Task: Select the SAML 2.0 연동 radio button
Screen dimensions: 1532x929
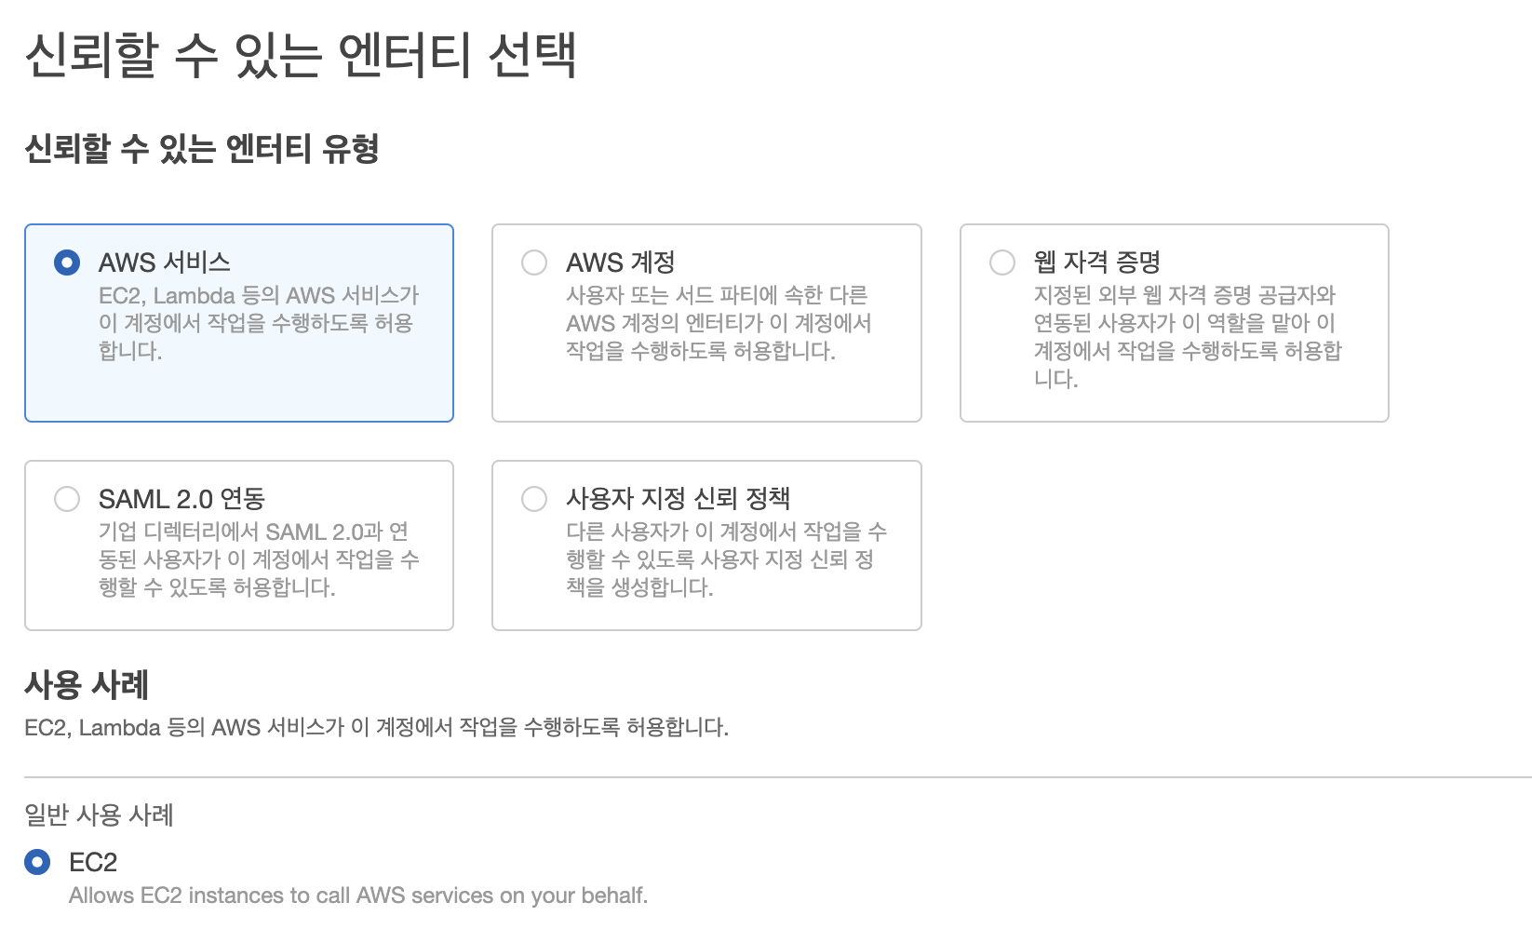Action: pyautogui.click(x=67, y=499)
